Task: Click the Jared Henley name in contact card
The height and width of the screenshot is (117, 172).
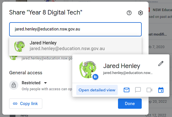Action: [121, 66]
